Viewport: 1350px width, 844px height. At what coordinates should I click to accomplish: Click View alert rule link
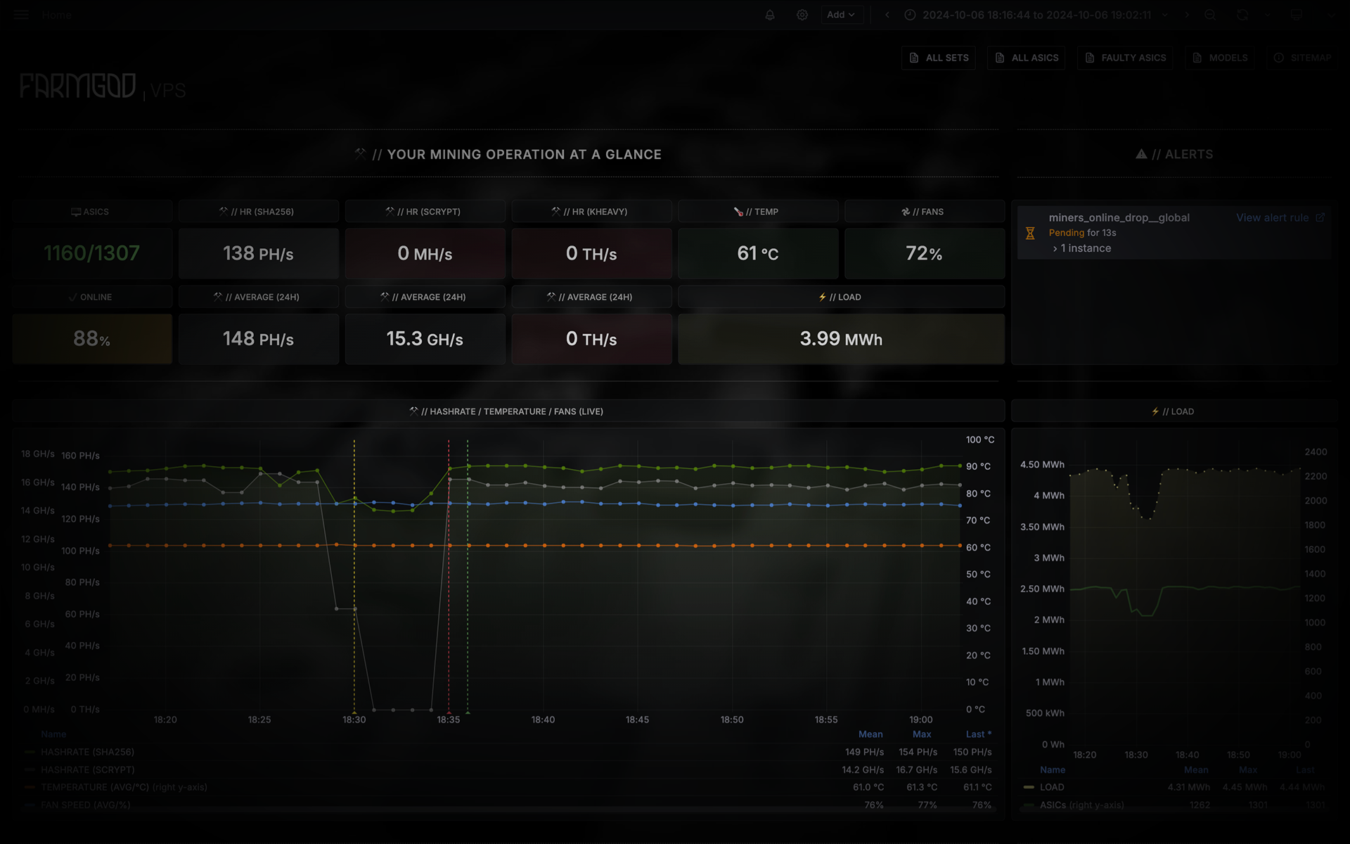[x=1273, y=218]
